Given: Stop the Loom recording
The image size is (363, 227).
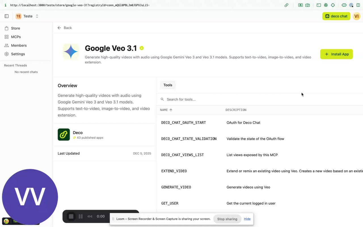Looking at the screenshot, I should click(x=71, y=217).
